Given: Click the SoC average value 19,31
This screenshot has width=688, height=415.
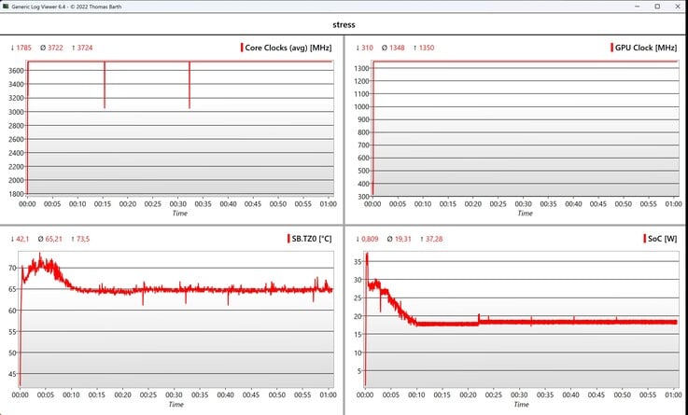Looking at the screenshot, I should (x=402, y=239).
